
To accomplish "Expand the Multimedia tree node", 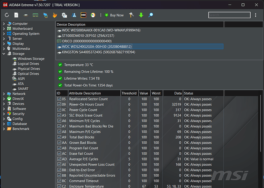I will (x=4, y=49).
